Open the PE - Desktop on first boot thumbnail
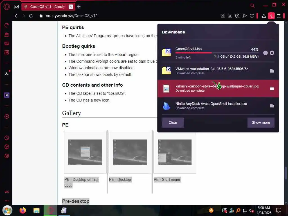Image resolution: width=288 pixels, height=216 pixels. pyautogui.click(x=85, y=152)
